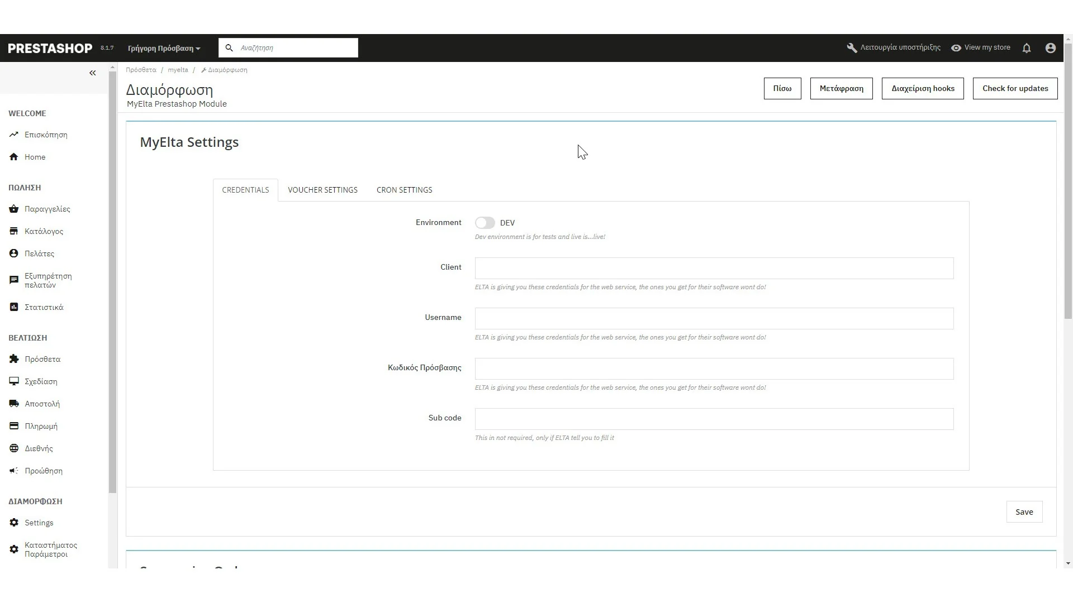
Task: Open the Γρήγορη Πρόσβαση dropdown
Action: pyautogui.click(x=164, y=49)
